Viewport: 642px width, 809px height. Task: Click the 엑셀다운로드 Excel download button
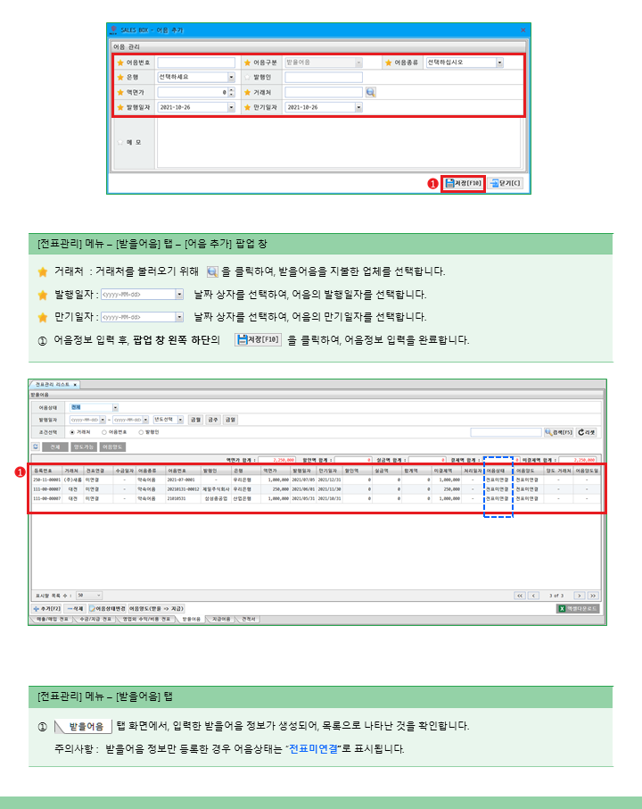click(578, 608)
